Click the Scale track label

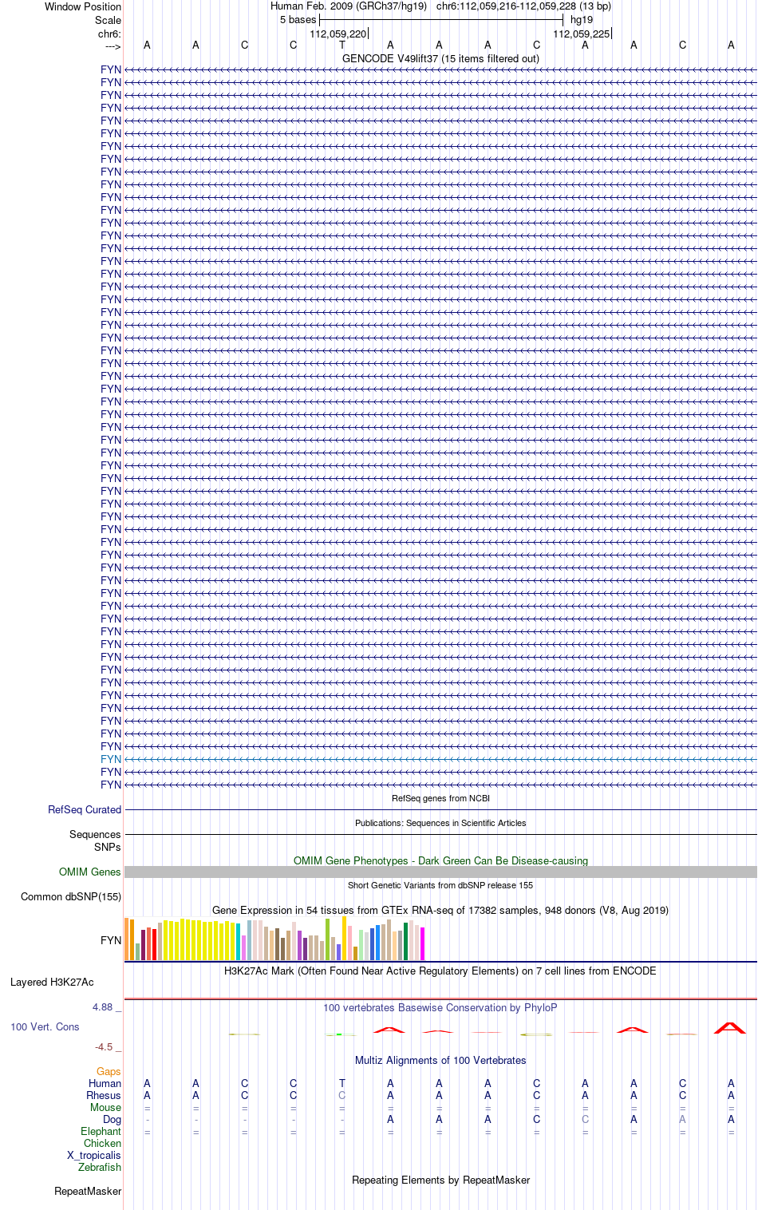pos(108,20)
